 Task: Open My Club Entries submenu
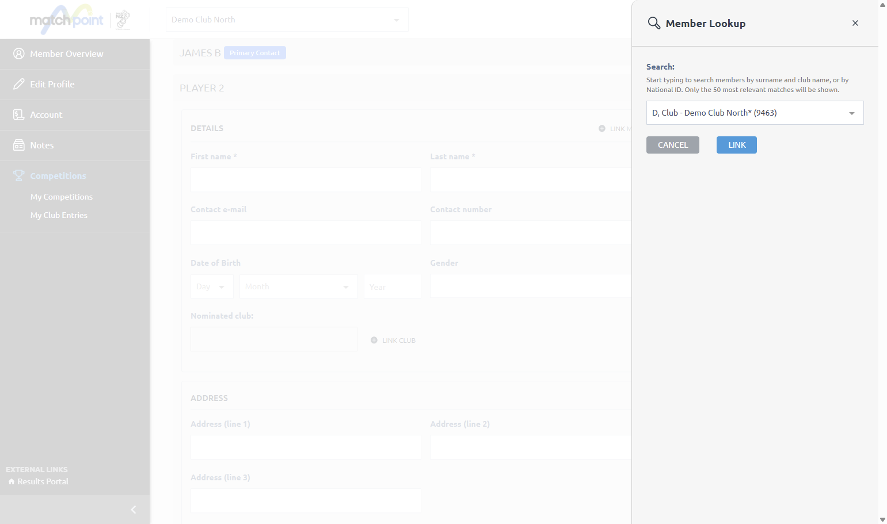59,215
